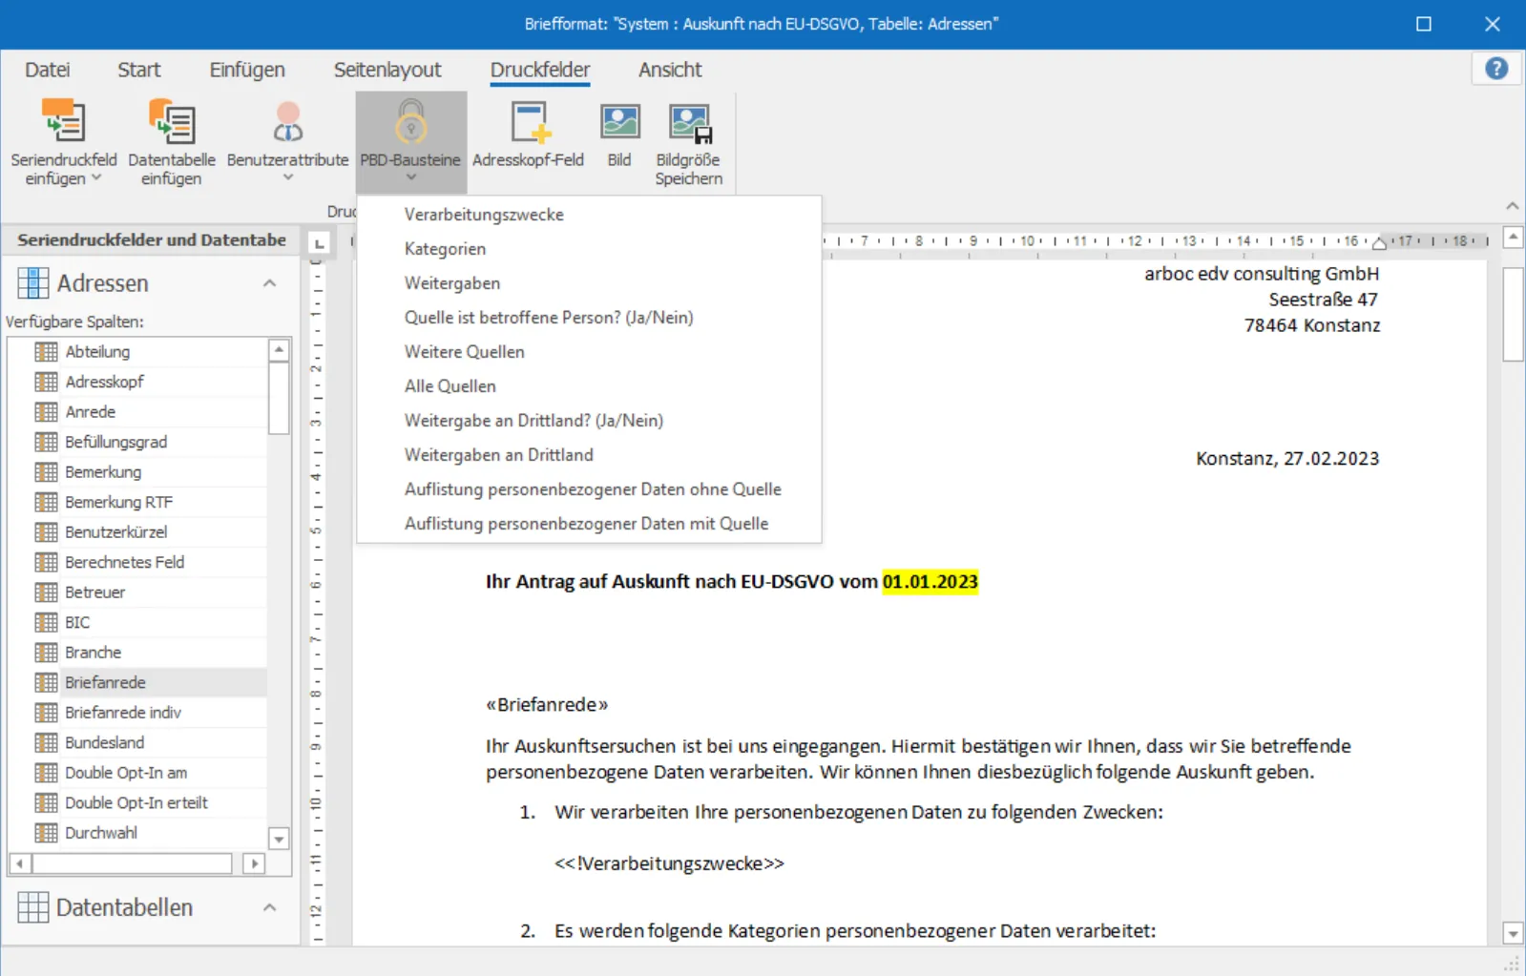Screen dimensions: 1526x976
Task: Select Auflistung personenbezogener Daten ohne Quelle
Action: pos(589,489)
